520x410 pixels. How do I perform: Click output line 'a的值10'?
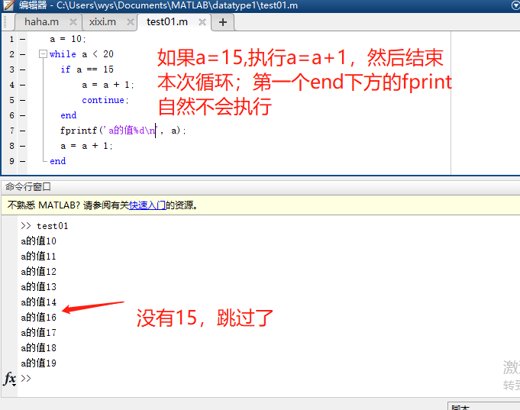click(38, 241)
